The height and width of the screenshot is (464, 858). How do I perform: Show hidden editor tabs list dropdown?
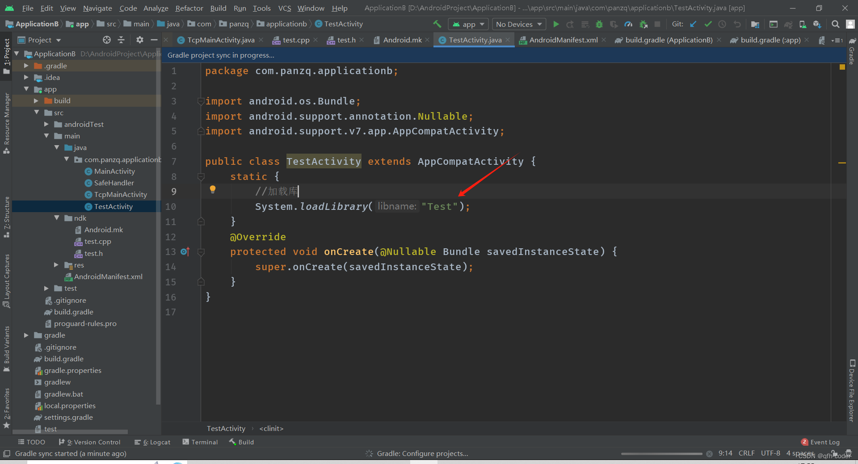pyautogui.click(x=837, y=40)
